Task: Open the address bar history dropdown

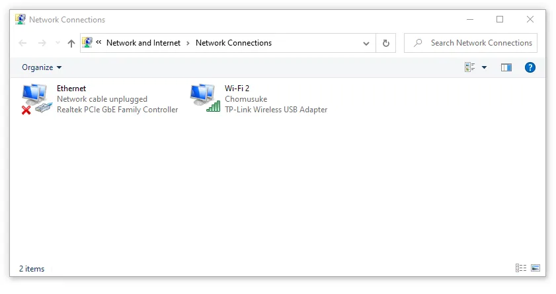Action: point(366,44)
